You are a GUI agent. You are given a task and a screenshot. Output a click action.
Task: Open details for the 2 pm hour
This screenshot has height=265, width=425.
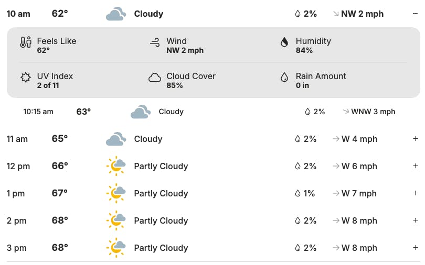[x=416, y=220]
